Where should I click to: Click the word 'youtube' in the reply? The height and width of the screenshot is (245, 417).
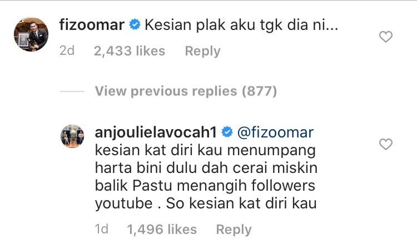(123, 203)
